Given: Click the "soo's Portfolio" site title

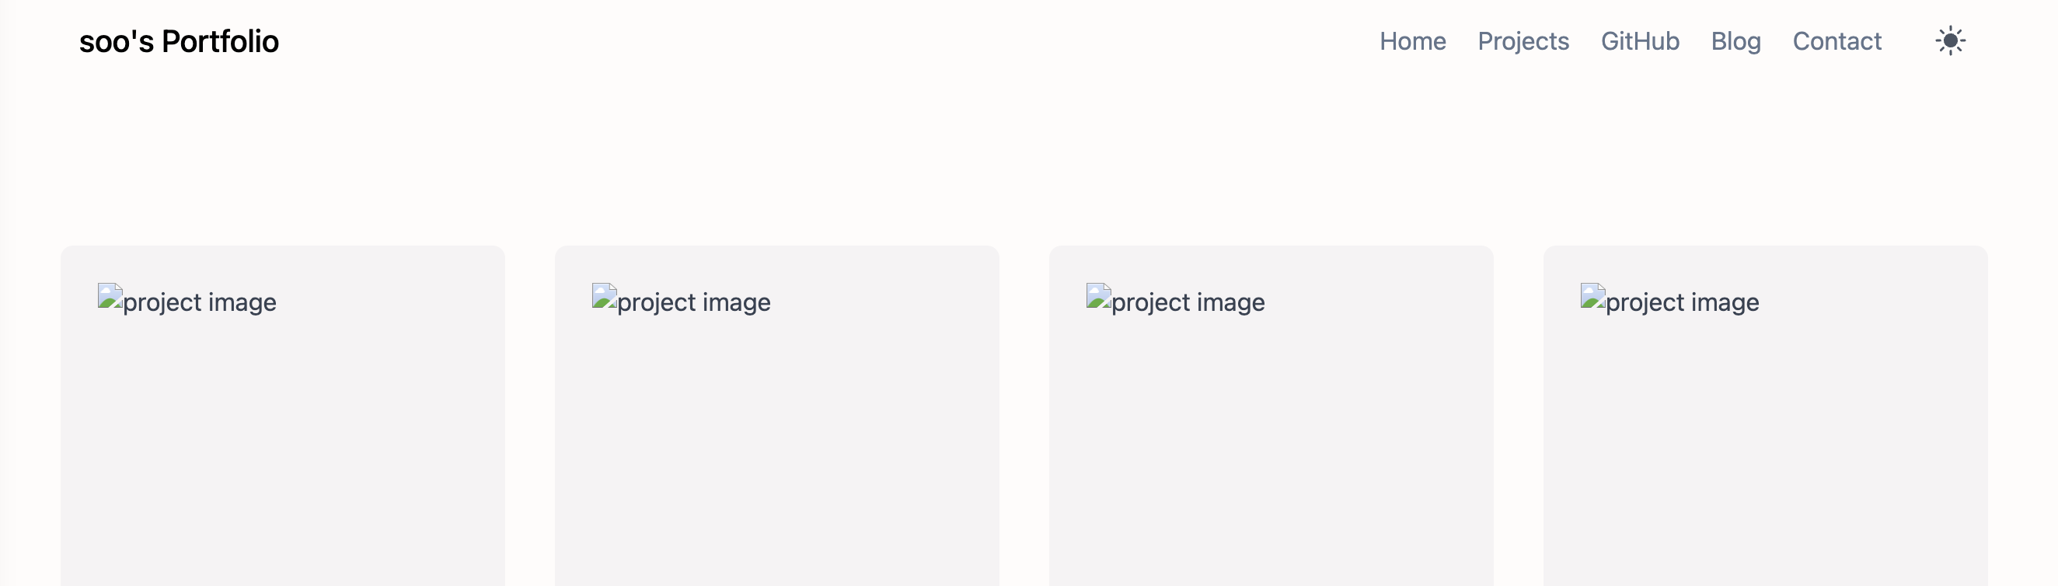Looking at the screenshot, I should [x=179, y=41].
